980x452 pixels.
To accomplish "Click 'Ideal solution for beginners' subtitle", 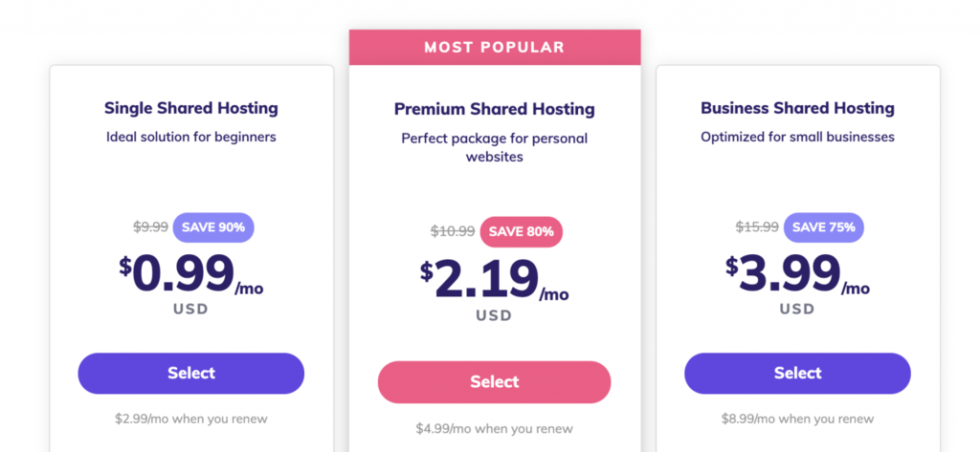I will (191, 137).
